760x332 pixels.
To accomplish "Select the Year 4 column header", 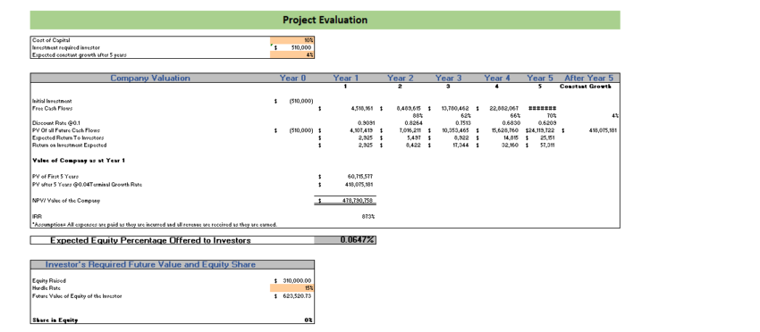I will [497, 78].
